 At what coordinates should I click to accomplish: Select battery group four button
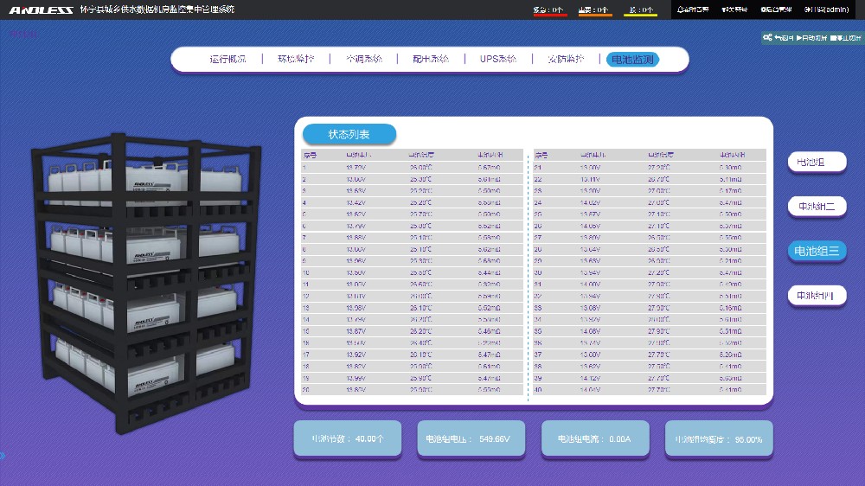pos(817,296)
